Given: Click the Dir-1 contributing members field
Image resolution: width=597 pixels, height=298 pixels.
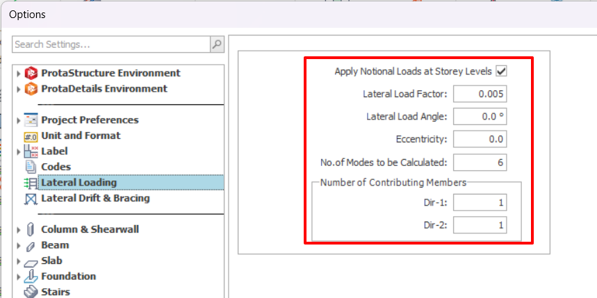Looking at the screenshot, I should pos(481,203).
